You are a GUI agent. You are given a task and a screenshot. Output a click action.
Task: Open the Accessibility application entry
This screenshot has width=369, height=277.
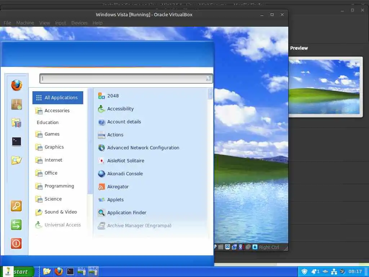151,109
